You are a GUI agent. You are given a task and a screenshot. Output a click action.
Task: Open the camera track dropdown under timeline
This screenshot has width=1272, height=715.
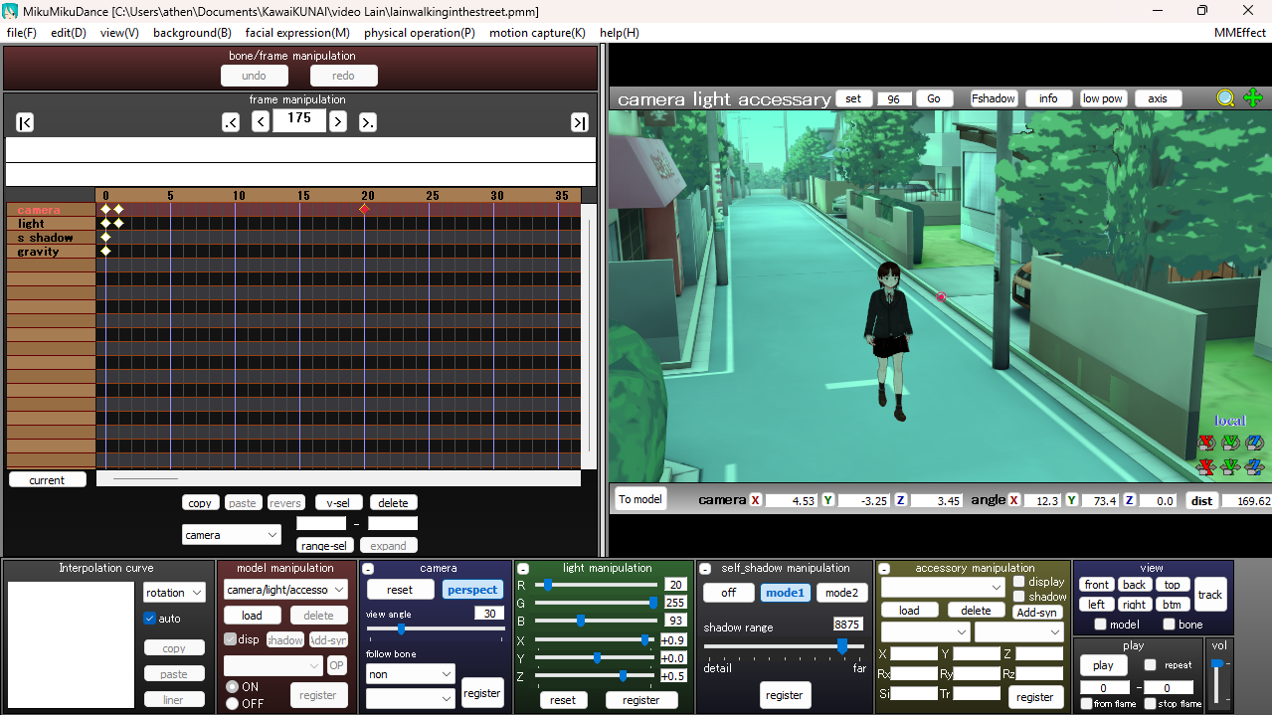point(232,535)
